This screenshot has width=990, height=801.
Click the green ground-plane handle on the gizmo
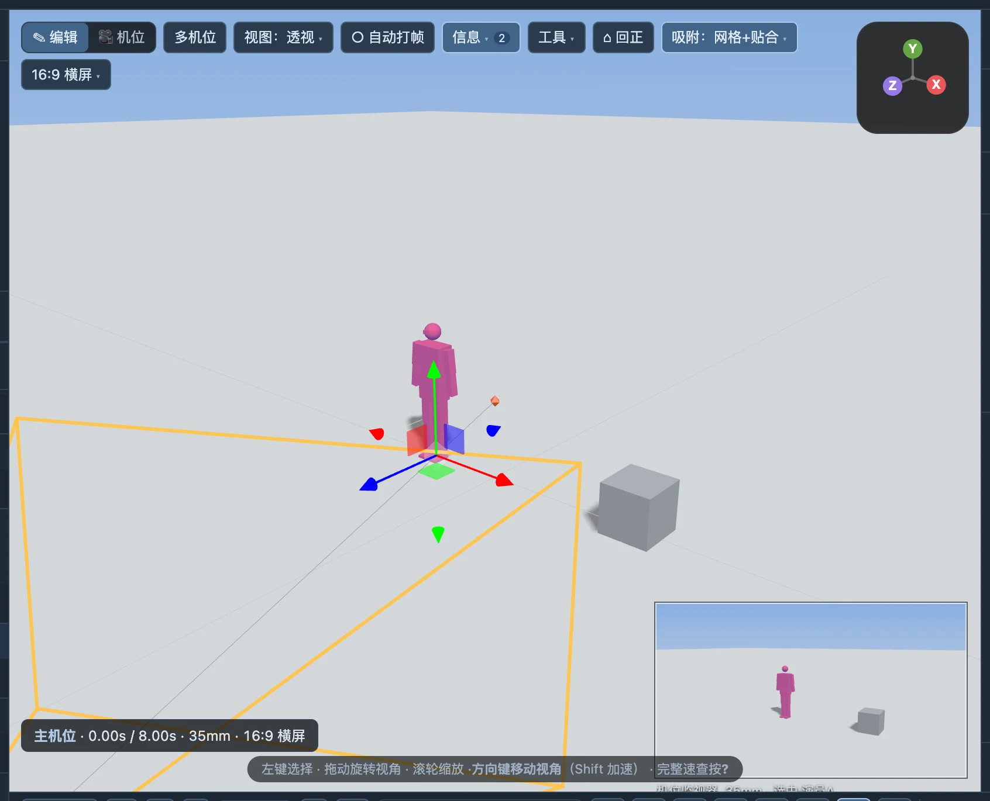436,471
